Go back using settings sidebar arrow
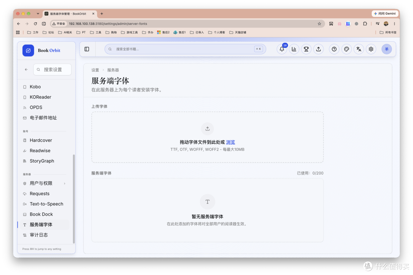 (x=26, y=70)
